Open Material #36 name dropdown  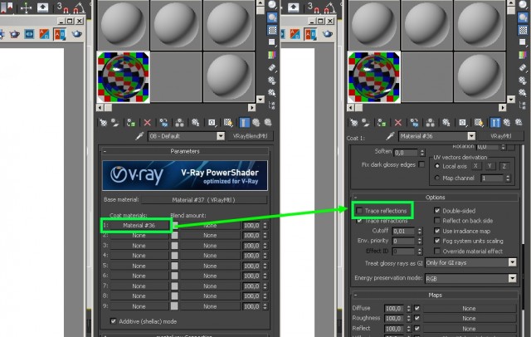(471, 136)
